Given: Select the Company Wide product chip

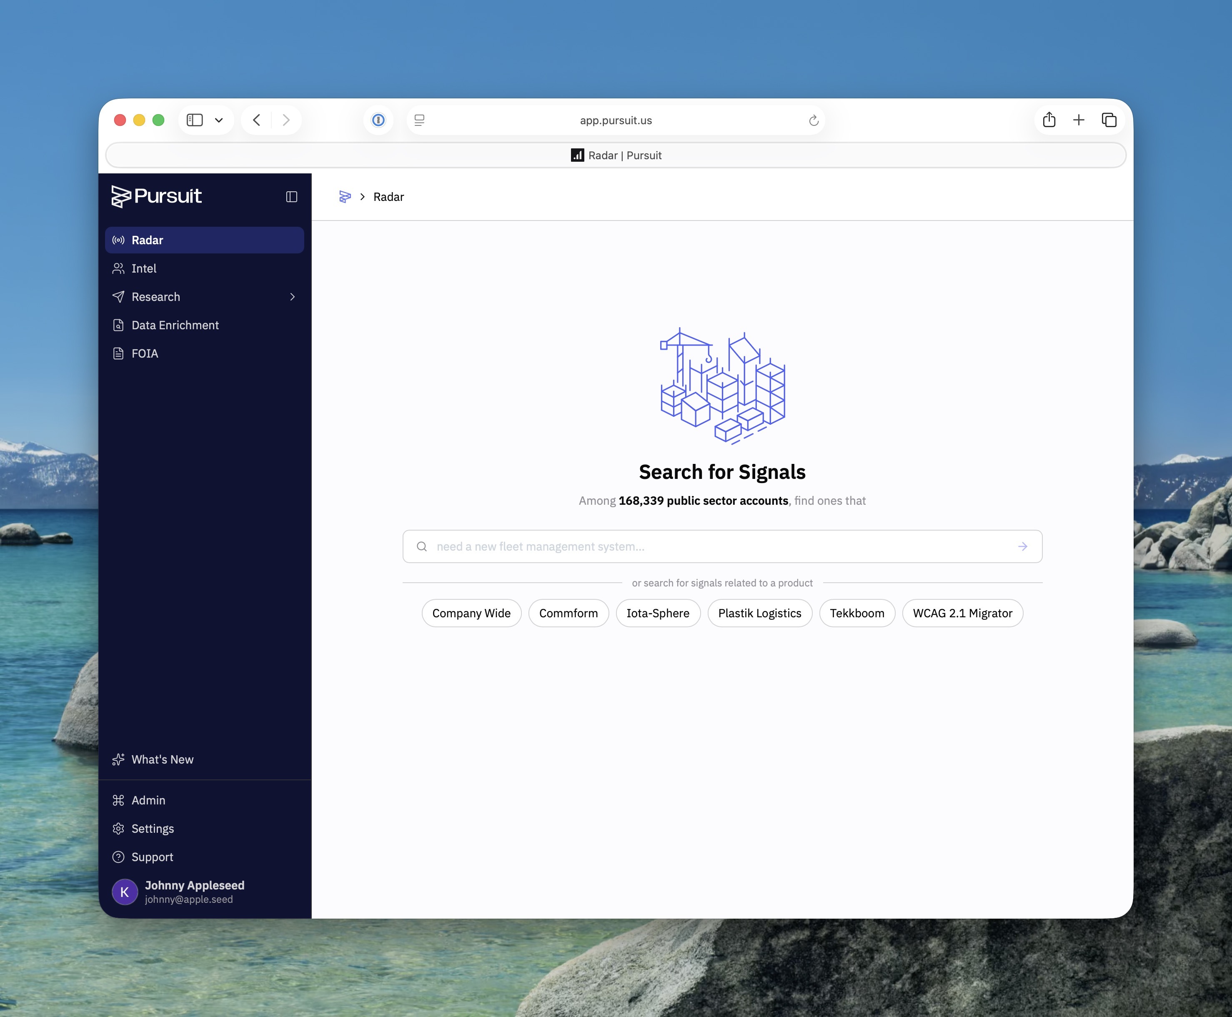Looking at the screenshot, I should (x=471, y=614).
